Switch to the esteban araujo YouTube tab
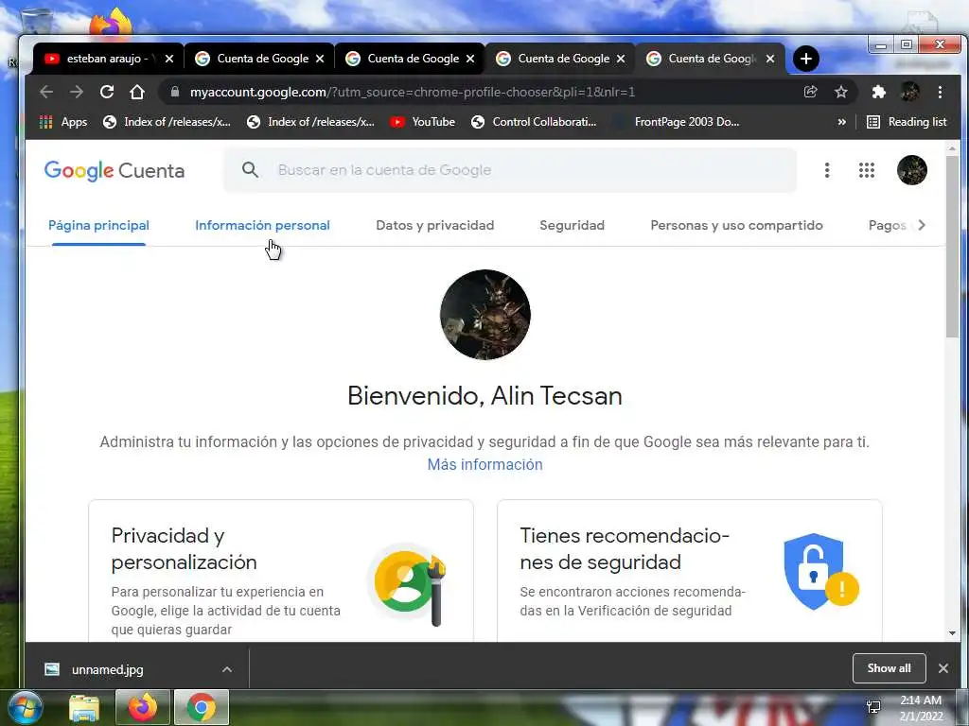The image size is (969, 726). click(x=108, y=59)
